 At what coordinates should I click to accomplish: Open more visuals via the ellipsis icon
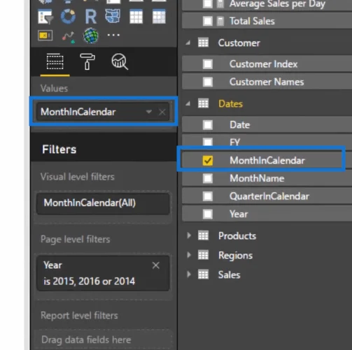tap(113, 35)
